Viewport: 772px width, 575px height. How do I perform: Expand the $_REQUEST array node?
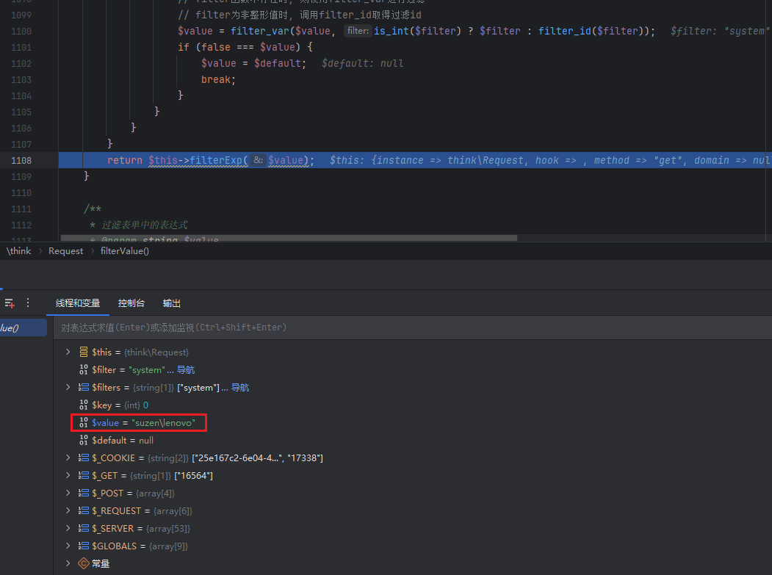68,510
